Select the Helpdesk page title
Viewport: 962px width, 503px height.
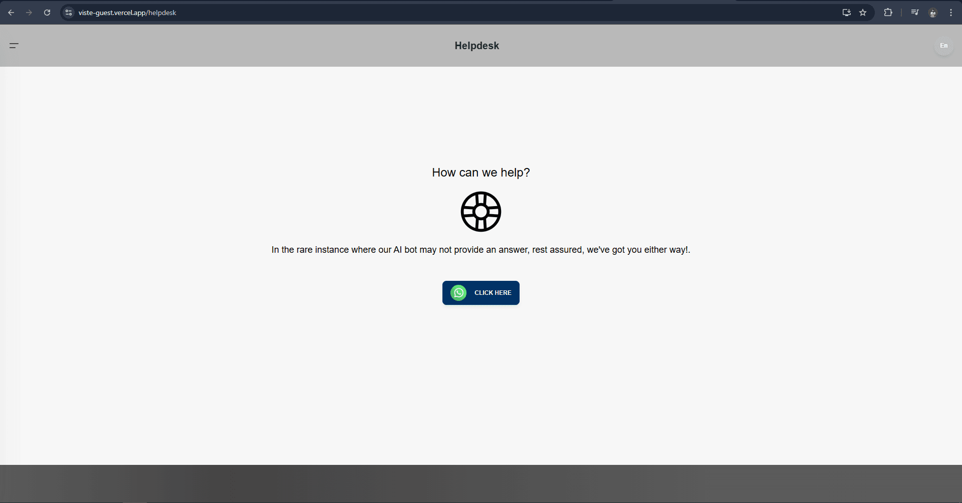[x=476, y=46]
